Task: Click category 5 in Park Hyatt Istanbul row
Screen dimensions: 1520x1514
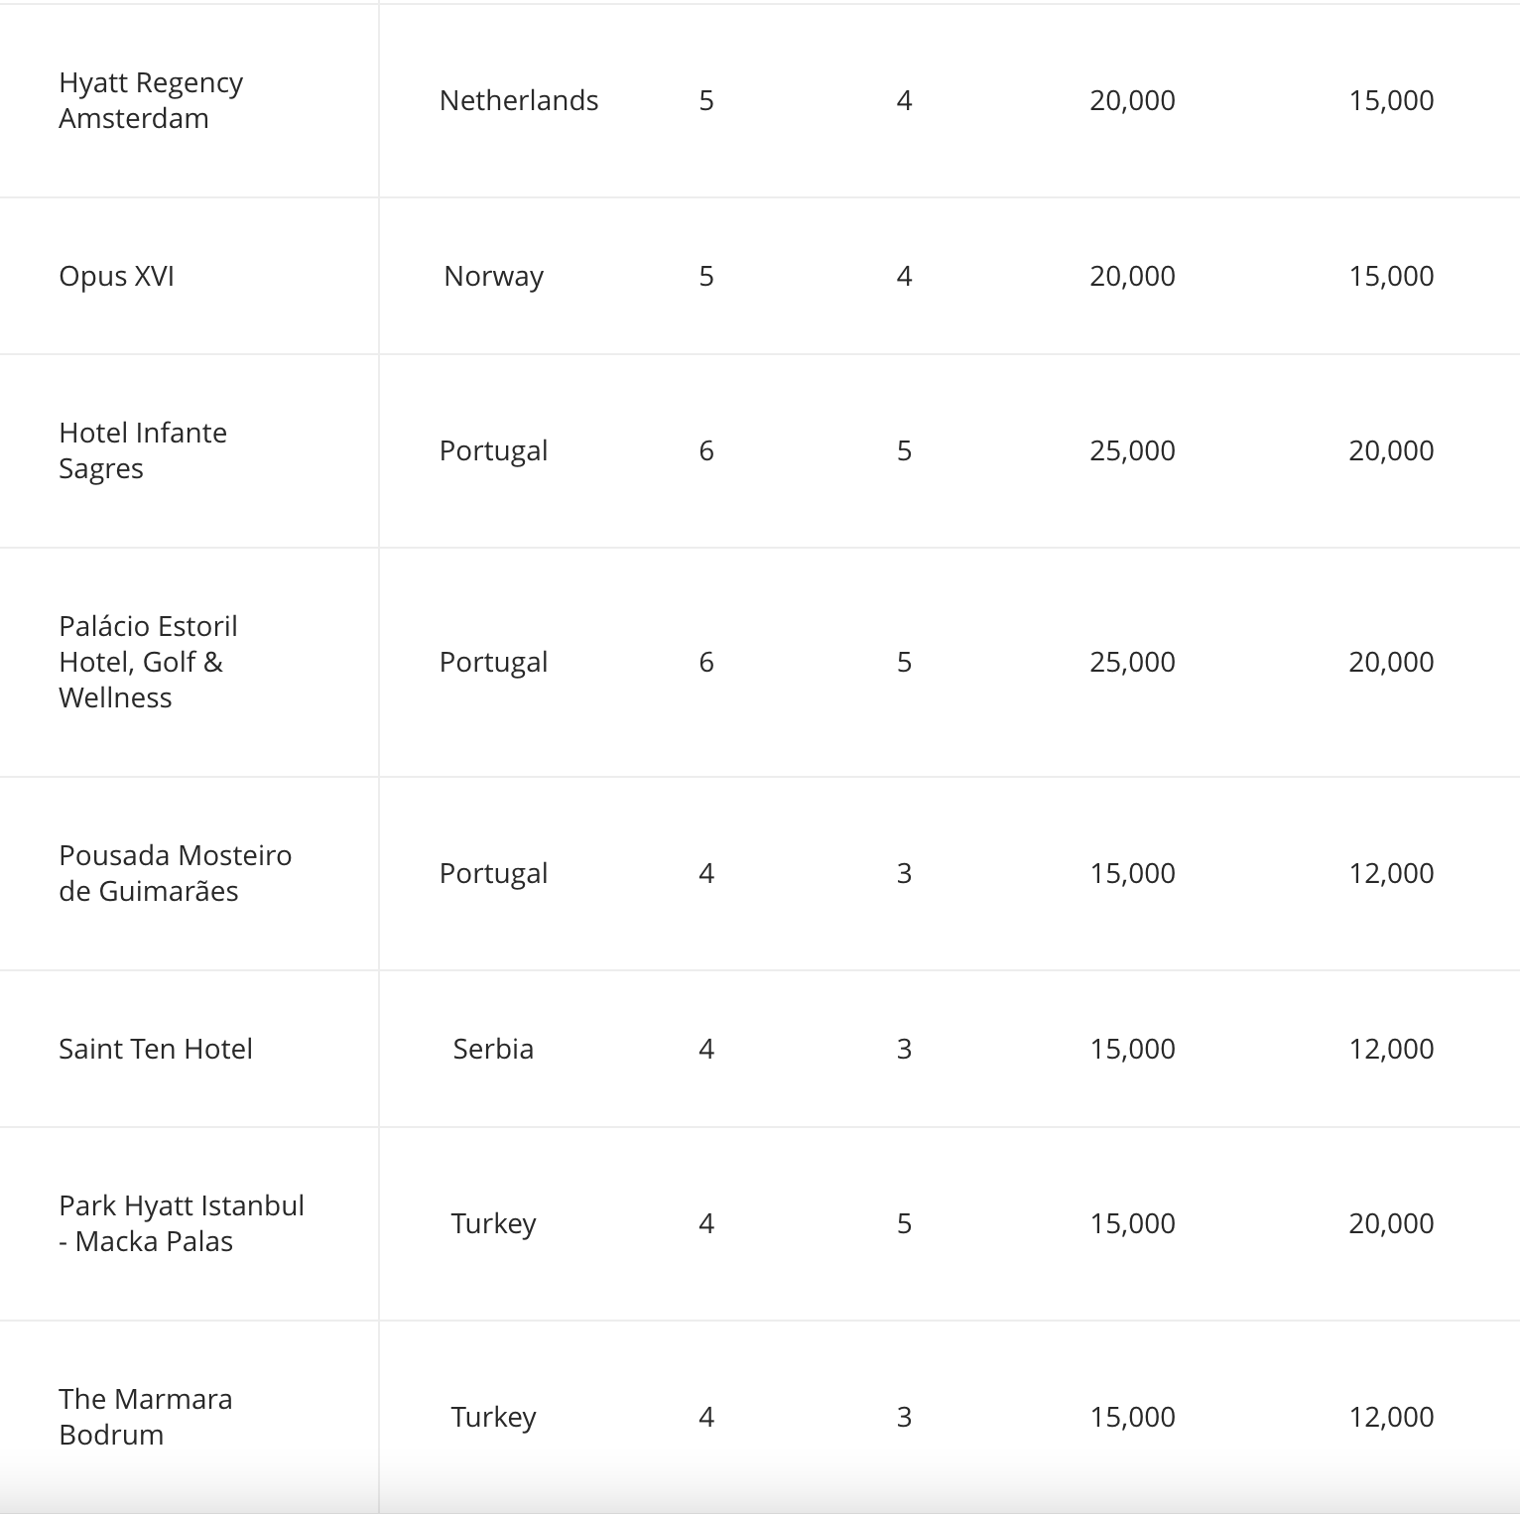Action: (904, 1223)
